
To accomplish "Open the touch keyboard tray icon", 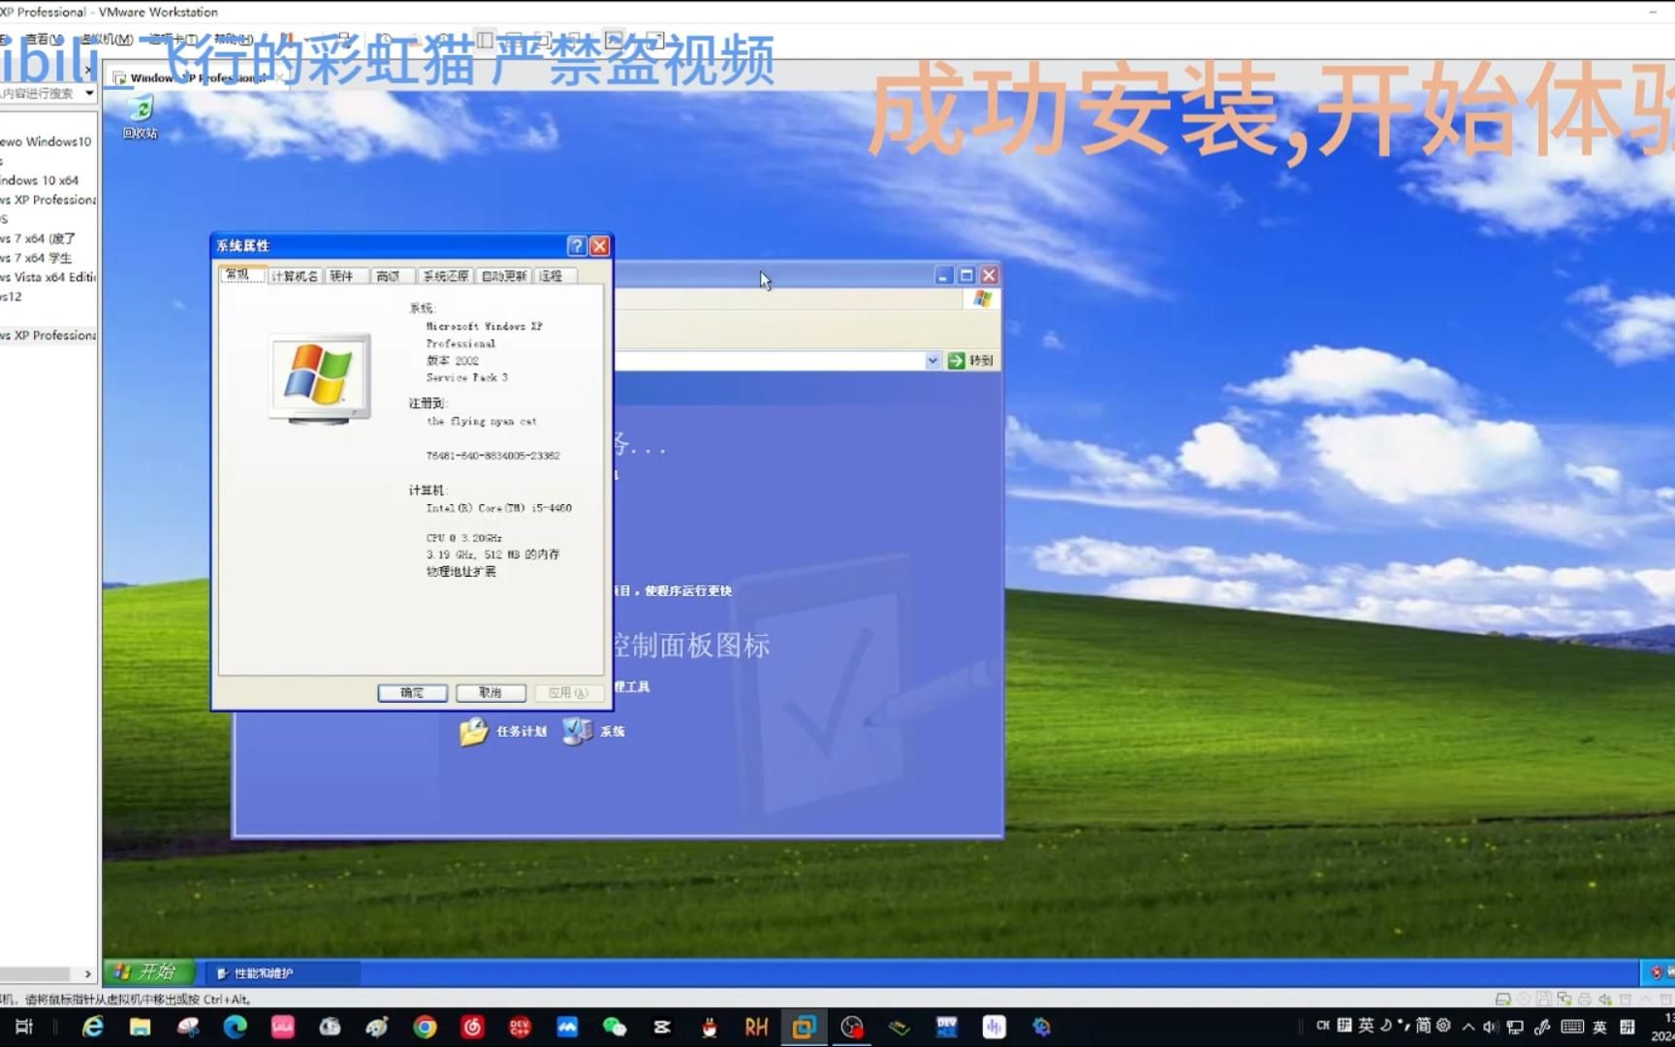I will 1572,1027.
